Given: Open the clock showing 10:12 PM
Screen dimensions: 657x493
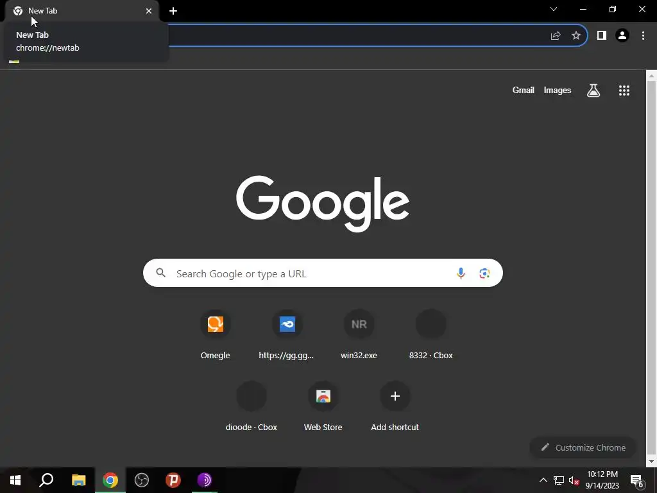Looking at the screenshot, I should click(602, 480).
